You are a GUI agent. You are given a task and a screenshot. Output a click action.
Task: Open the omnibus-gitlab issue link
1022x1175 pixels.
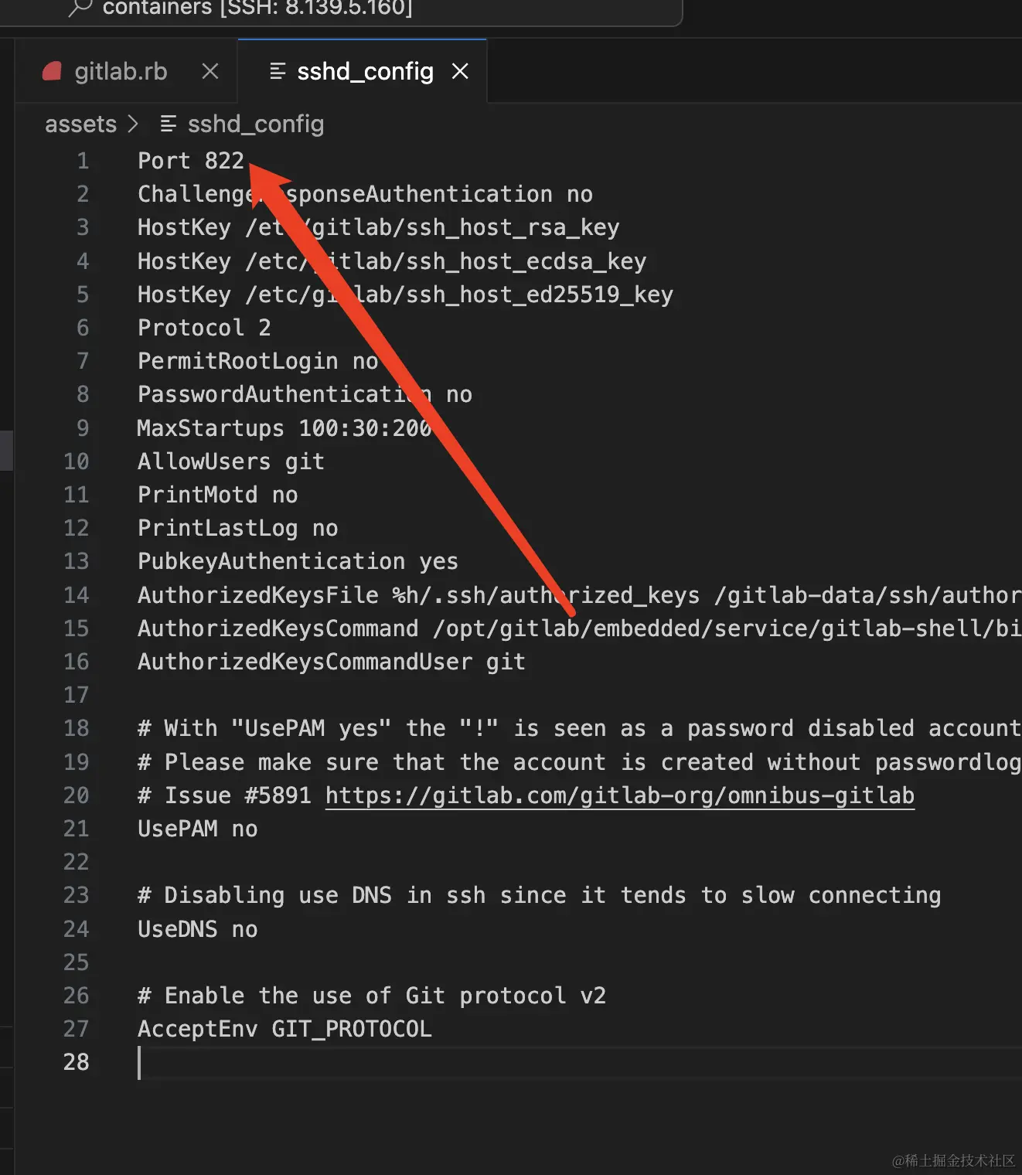[619, 795]
